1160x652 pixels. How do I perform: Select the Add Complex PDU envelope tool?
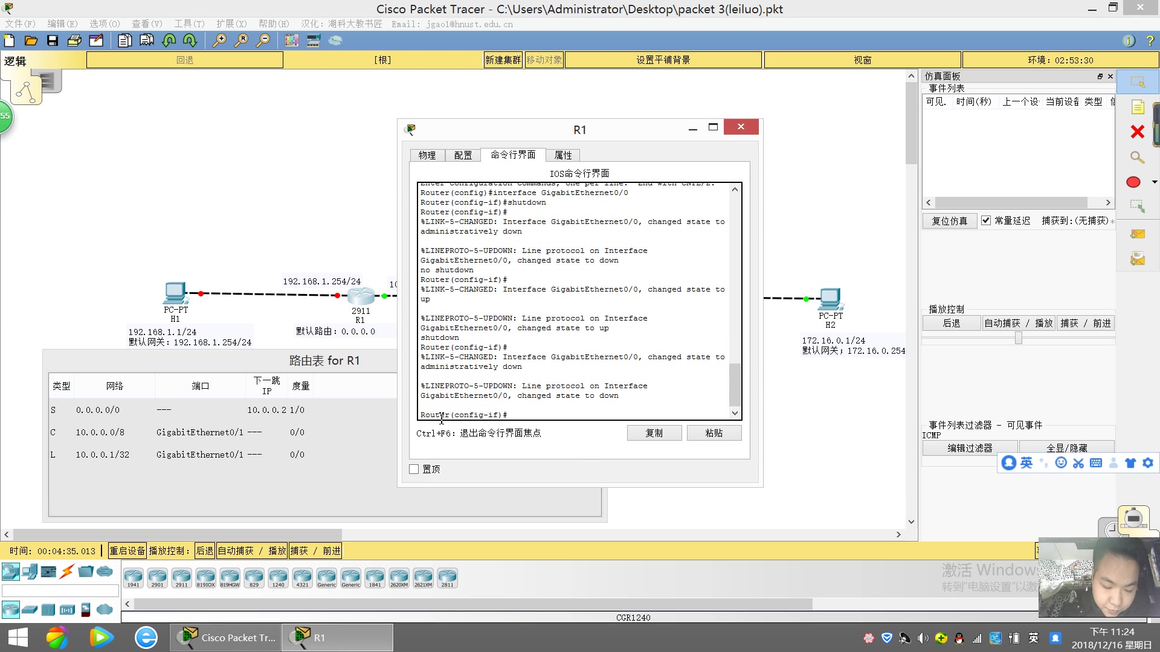coord(1138,259)
